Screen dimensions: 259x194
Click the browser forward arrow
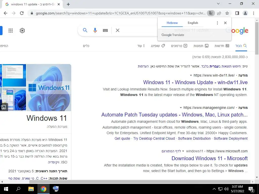14,13
